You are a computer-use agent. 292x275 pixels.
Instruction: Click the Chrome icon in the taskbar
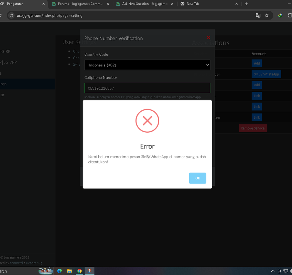point(79,271)
